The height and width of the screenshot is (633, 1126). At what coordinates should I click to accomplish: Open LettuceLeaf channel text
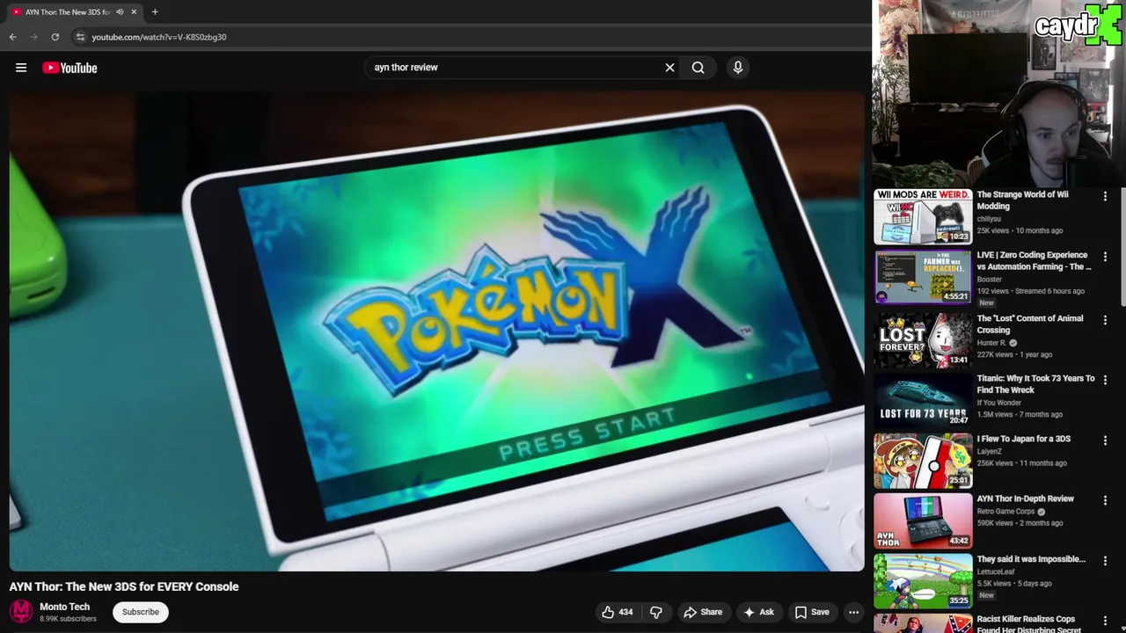click(x=995, y=571)
